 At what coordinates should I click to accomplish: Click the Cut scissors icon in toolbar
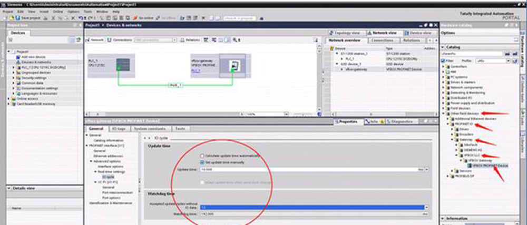52,18
